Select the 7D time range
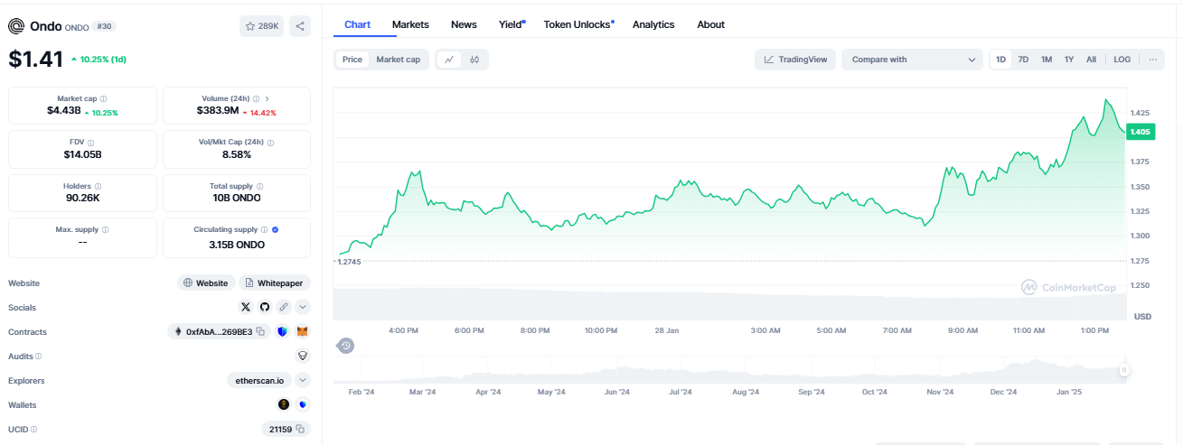This screenshot has height=445, width=1183. point(1023,60)
